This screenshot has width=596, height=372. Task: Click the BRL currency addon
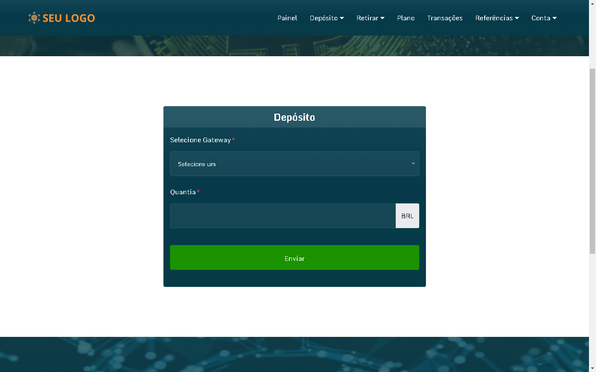[407, 216]
